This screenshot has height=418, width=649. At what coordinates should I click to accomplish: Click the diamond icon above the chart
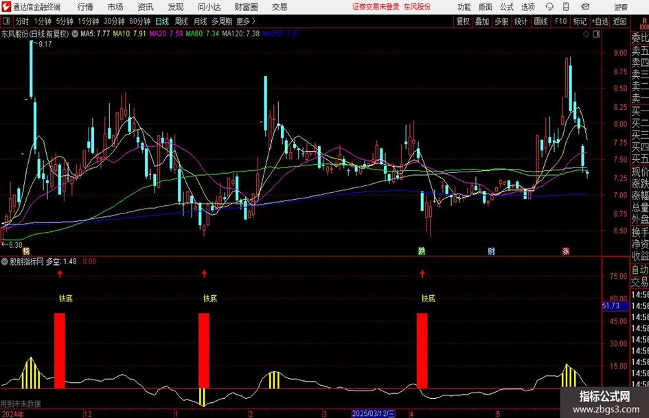[x=586, y=34]
